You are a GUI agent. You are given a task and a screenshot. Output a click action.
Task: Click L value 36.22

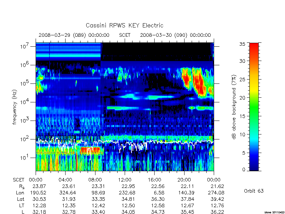(217, 212)
